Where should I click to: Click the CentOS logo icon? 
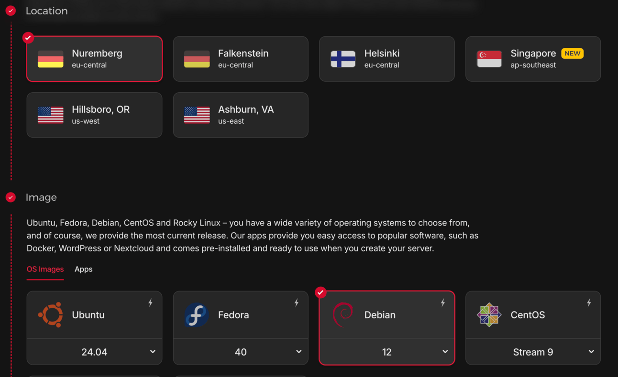point(489,314)
